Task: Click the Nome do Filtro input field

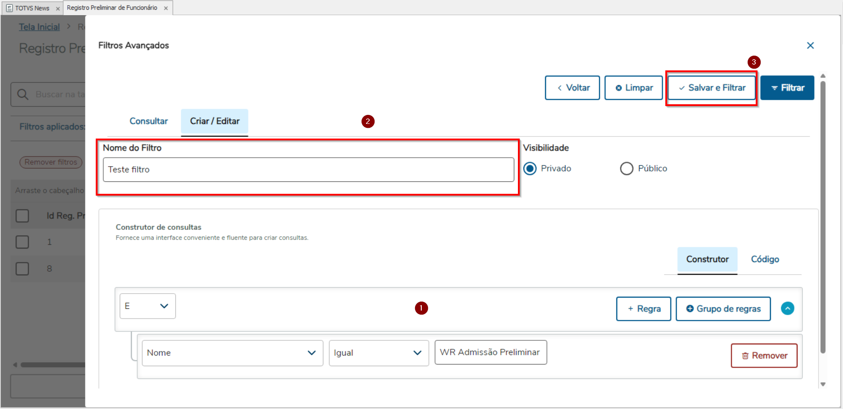Action: click(308, 169)
